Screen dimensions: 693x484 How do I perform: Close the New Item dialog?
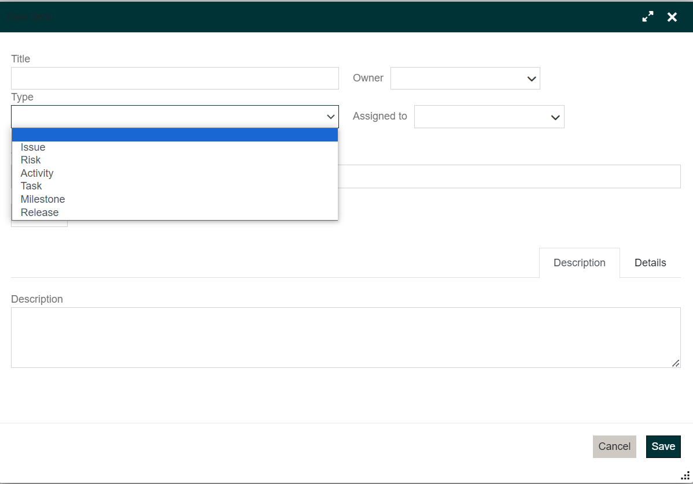(672, 17)
